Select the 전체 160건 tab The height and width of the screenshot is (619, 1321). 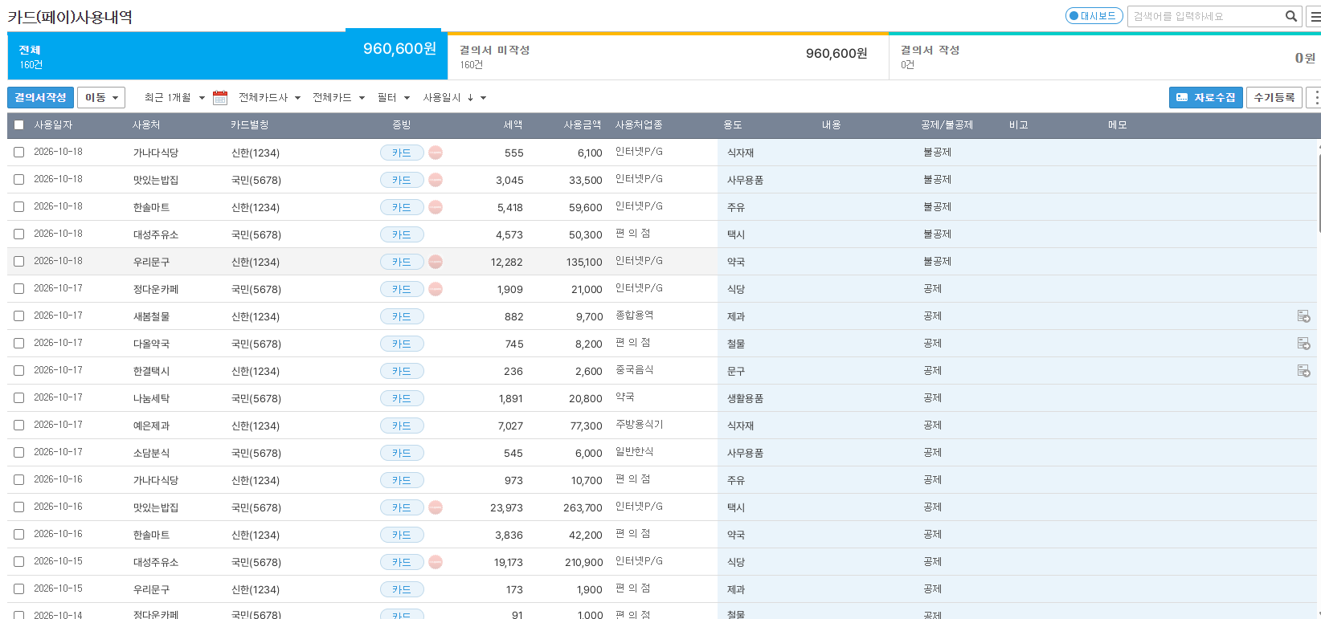click(227, 56)
